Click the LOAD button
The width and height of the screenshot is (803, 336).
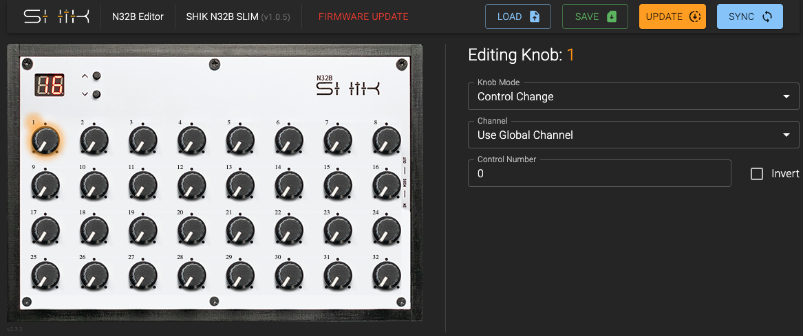(x=518, y=16)
